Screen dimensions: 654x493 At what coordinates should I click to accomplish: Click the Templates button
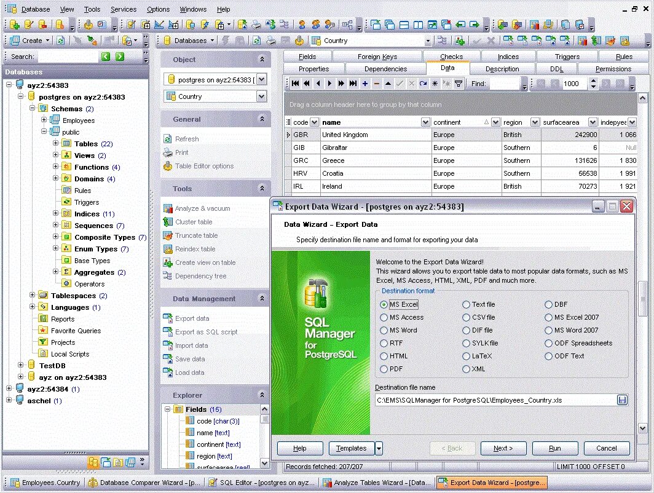pyautogui.click(x=351, y=448)
